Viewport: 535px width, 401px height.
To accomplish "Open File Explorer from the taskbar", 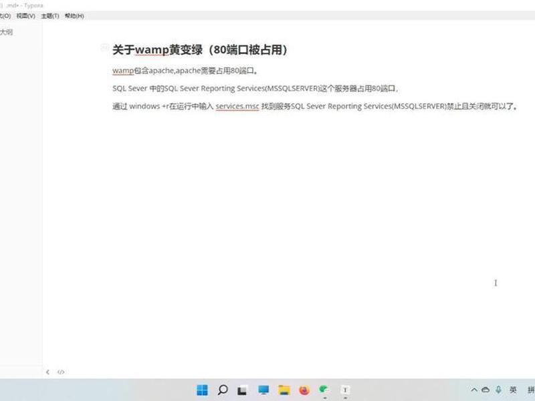I will pos(284,390).
